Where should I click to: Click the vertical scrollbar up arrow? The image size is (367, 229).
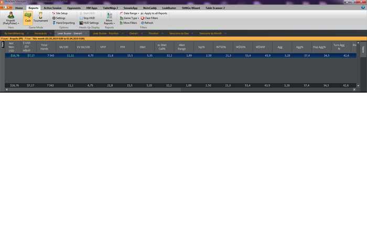point(358,43)
